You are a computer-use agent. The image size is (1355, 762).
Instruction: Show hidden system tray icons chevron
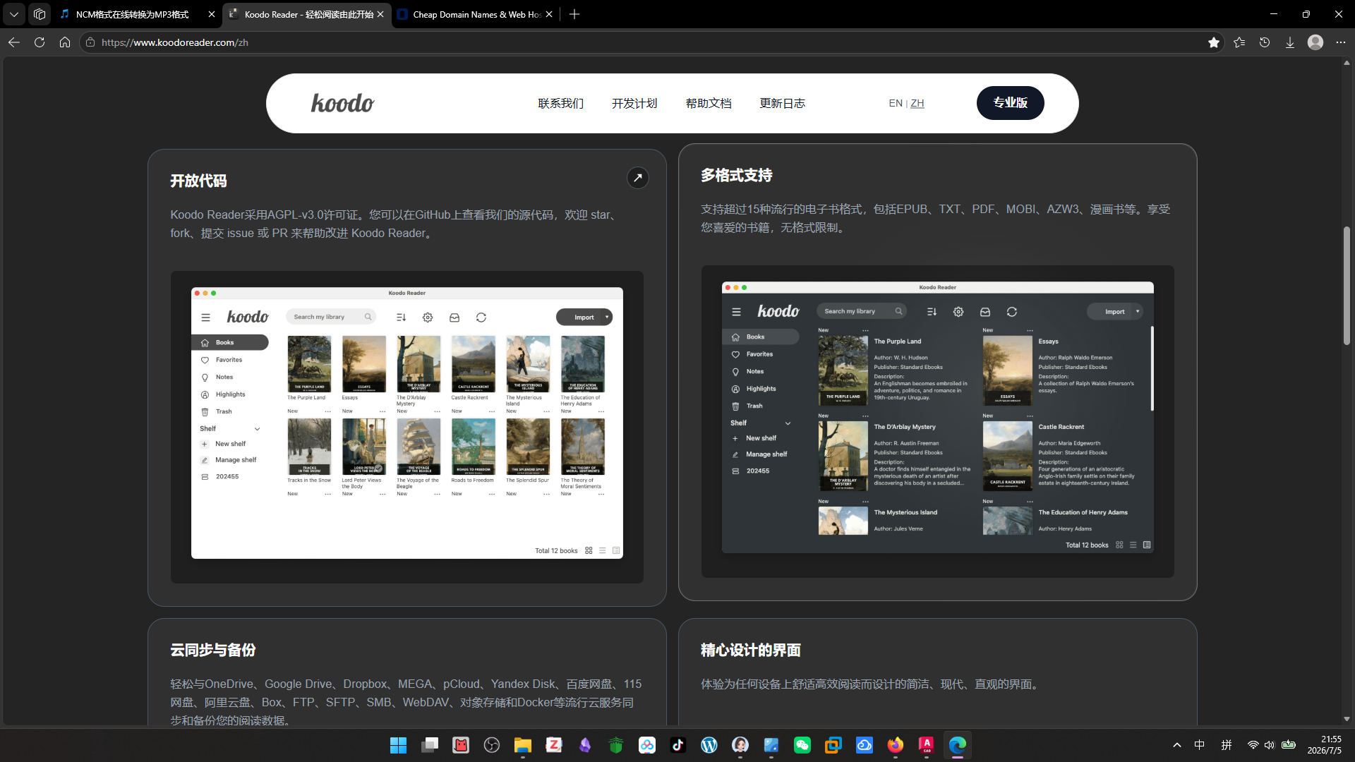1177,745
